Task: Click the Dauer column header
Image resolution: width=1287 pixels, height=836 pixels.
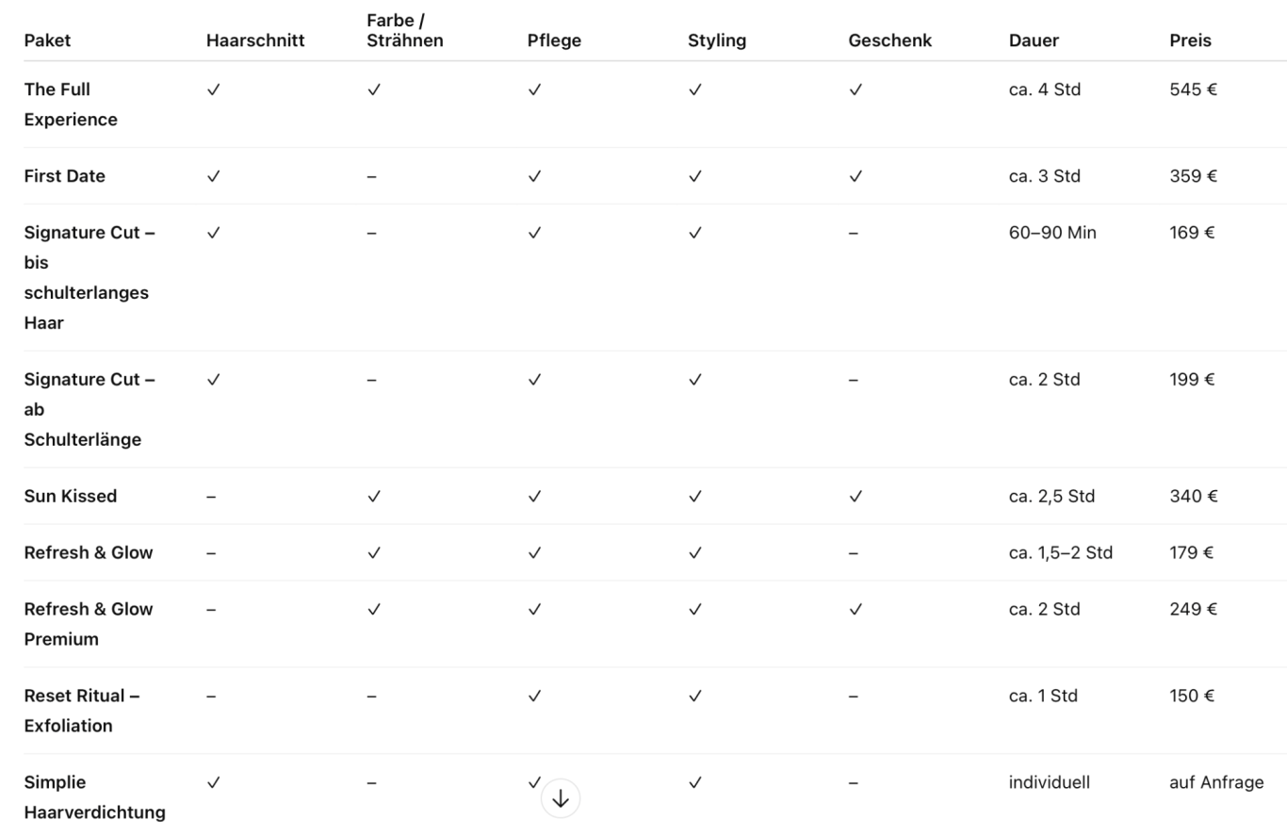Action: (1034, 41)
